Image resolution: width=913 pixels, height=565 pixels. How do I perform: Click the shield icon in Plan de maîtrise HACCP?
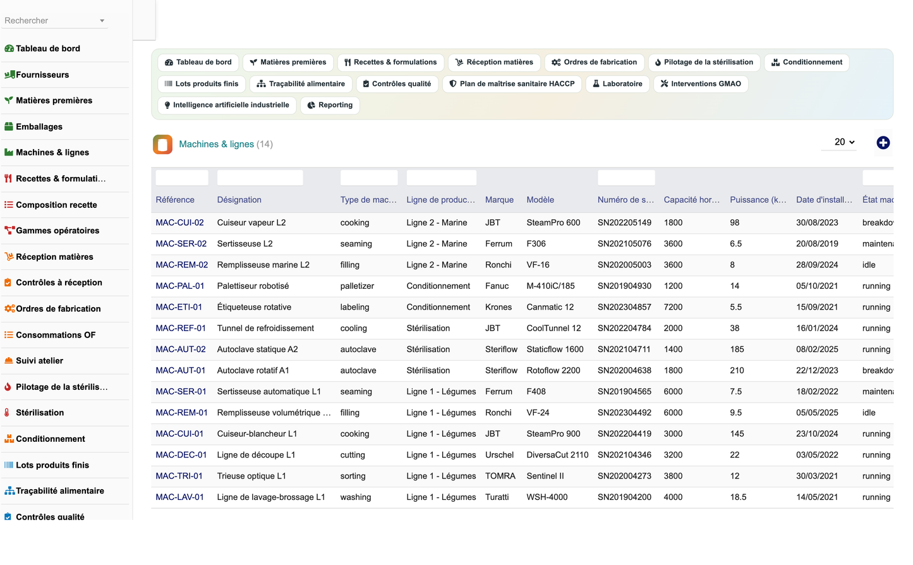453,84
